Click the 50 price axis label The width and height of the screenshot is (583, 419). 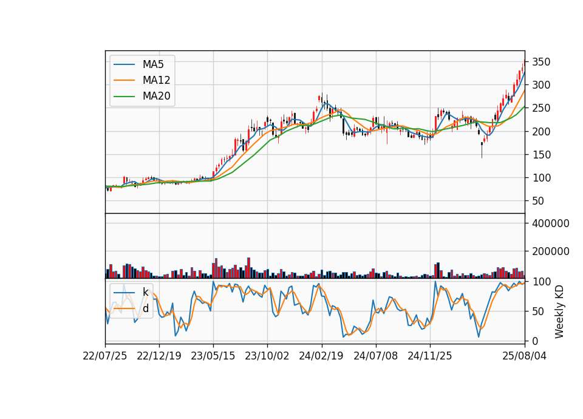538,201
